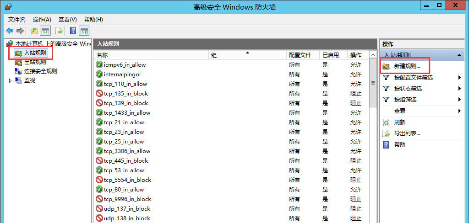Select 连接安全规则 tree item
The height and width of the screenshot is (223, 469).
click(x=40, y=71)
